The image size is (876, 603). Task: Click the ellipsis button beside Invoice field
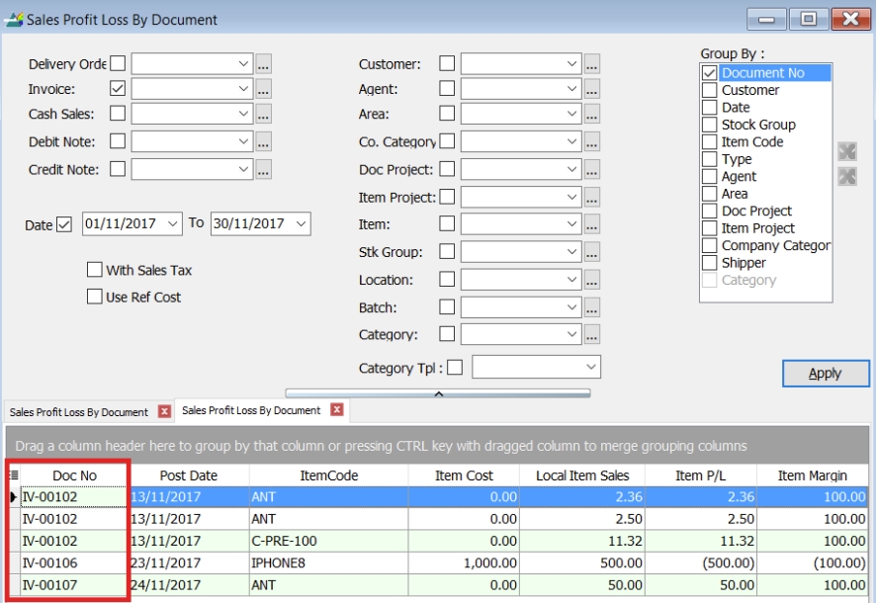pyautogui.click(x=263, y=89)
